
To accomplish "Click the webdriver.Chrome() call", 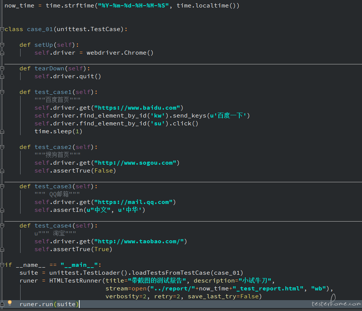I will [120, 53].
